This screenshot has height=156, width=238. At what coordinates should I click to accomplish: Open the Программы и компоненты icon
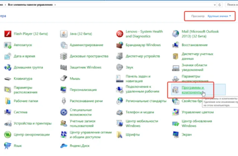(x=176, y=90)
